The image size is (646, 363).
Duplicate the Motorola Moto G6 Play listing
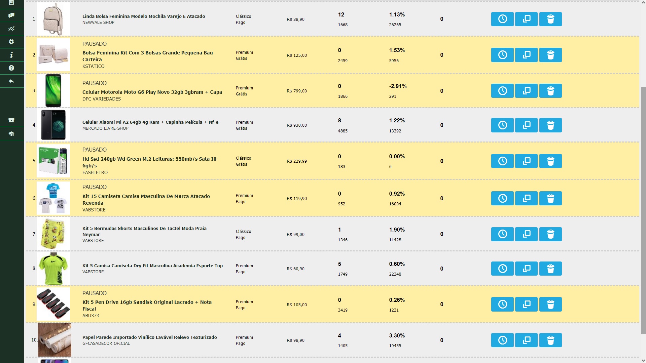[526, 91]
